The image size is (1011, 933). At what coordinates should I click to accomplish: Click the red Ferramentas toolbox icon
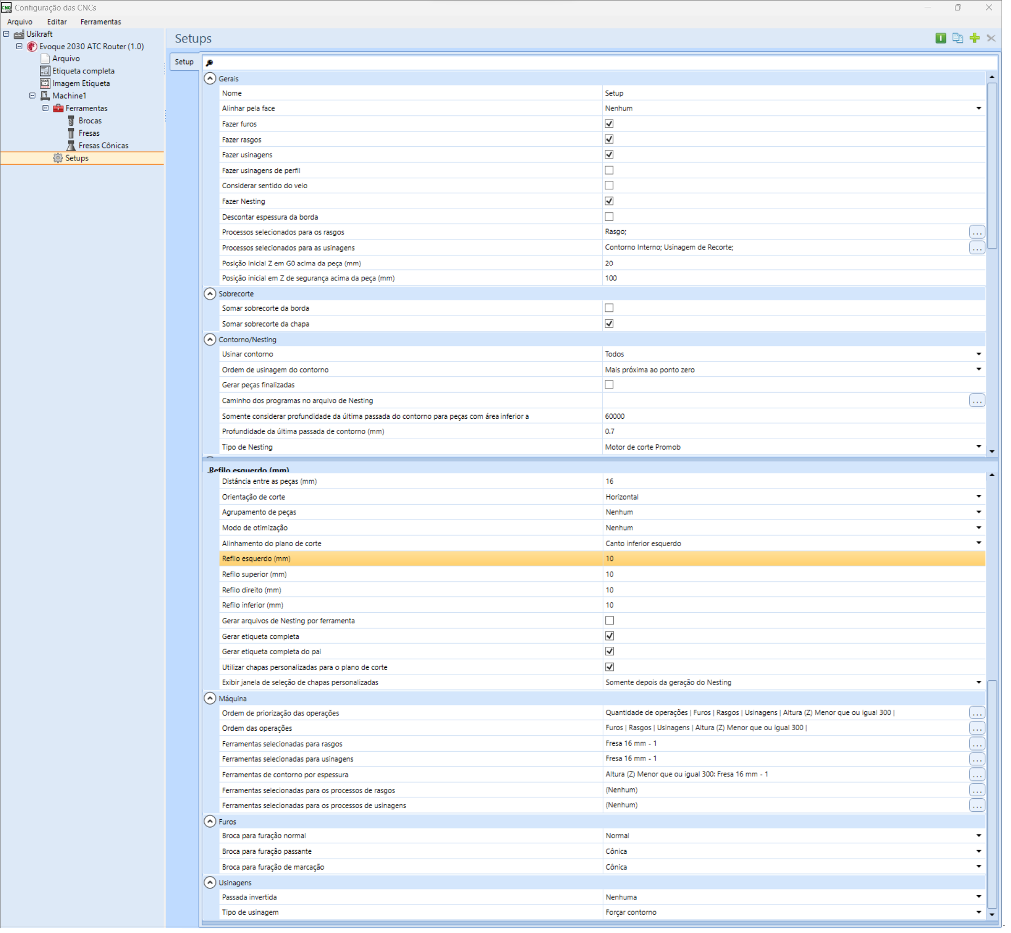pos(59,109)
